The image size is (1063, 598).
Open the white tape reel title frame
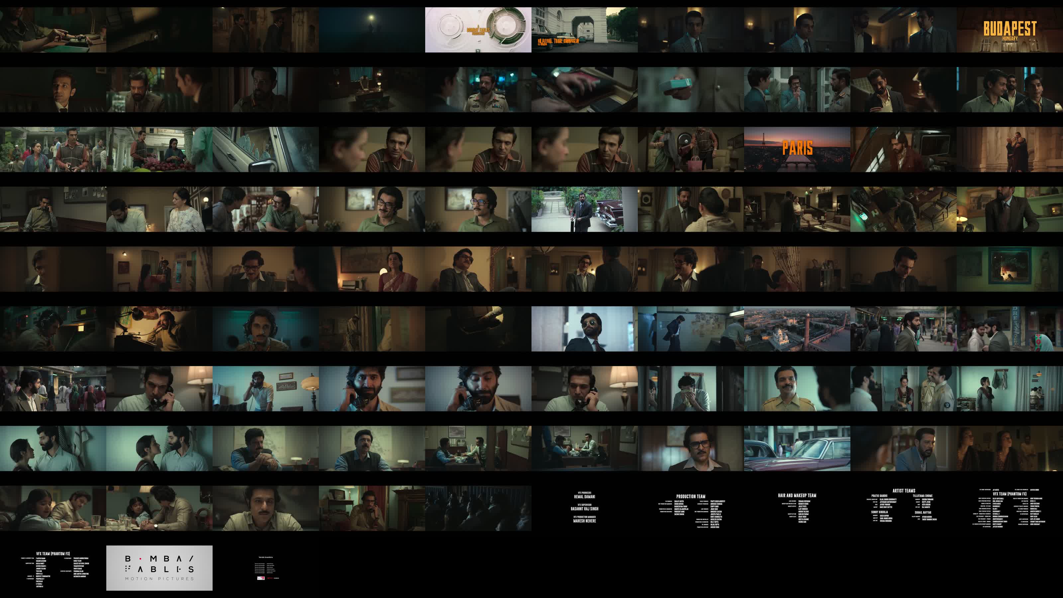click(x=478, y=30)
